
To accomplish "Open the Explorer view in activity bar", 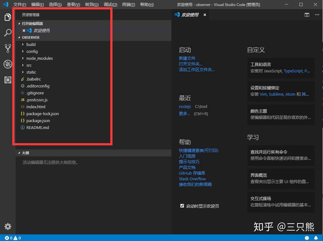I will pyautogui.click(x=8, y=17).
